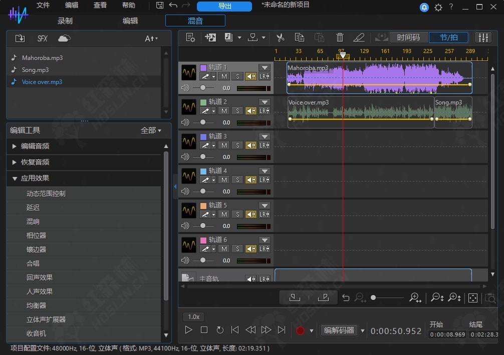Image resolution: width=504 pixels, height=355 pixels.
Task: Click the fit-to-window zoom icon
Action: pyautogui.click(x=472, y=298)
